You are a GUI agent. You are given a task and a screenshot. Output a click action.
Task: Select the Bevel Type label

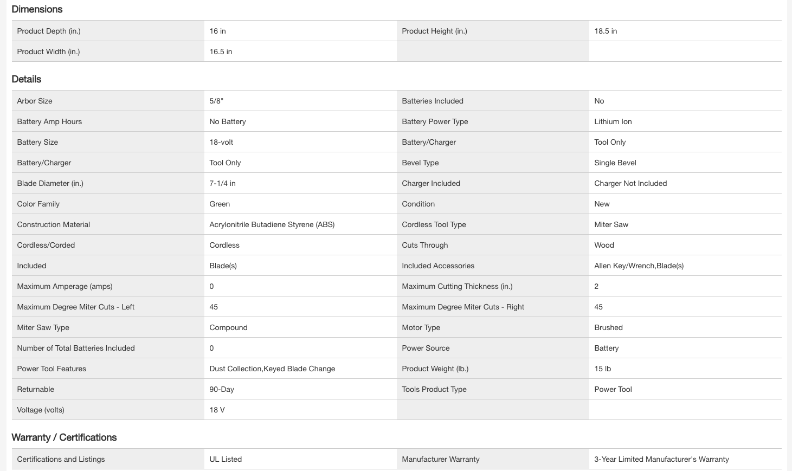420,163
